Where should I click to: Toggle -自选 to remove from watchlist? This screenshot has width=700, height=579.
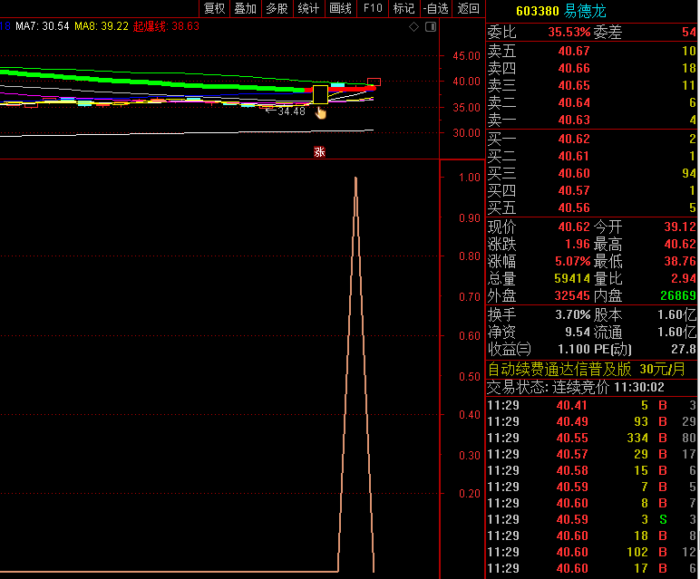click(x=436, y=8)
